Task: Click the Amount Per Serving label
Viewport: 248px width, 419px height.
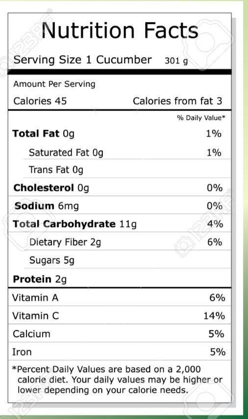Action: [x=54, y=84]
